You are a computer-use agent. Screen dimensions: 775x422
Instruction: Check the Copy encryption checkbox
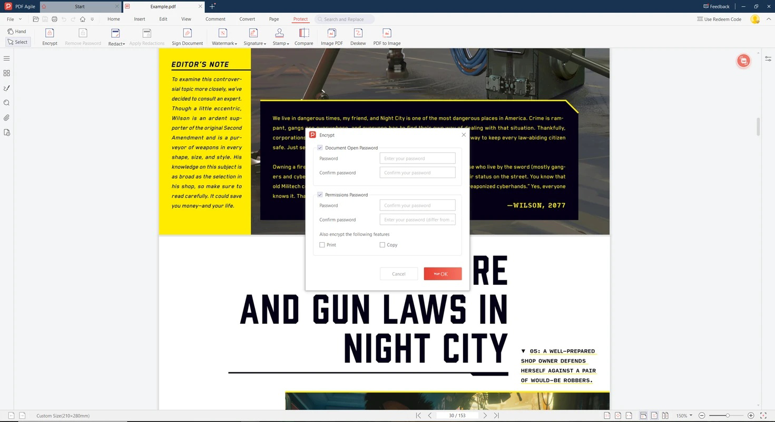(382, 245)
